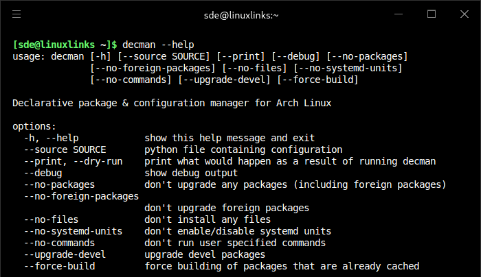The height and width of the screenshot is (277, 481).
Task: Maximize the terminal window
Action: [432, 14]
